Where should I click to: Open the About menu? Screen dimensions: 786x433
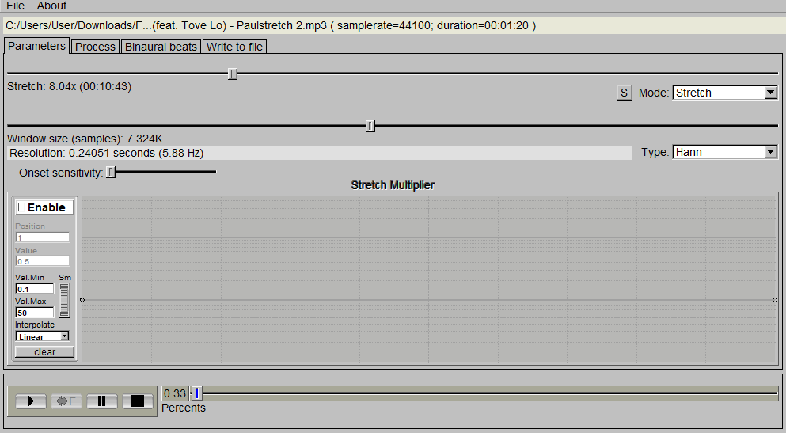51,6
